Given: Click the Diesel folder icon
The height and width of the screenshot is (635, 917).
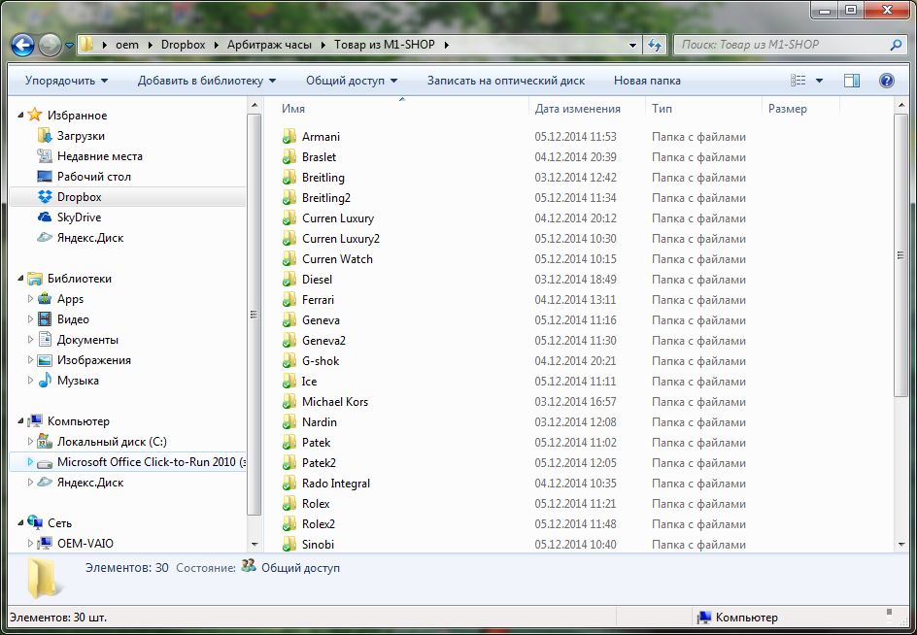Looking at the screenshot, I should pos(289,280).
